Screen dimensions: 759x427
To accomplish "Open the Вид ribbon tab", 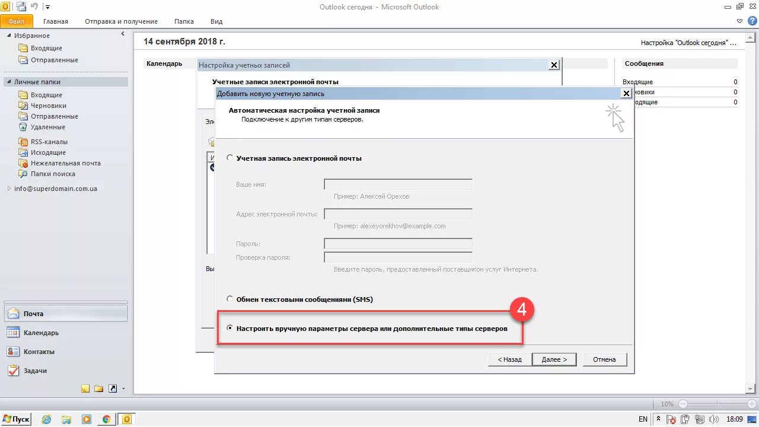I will [216, 21].
